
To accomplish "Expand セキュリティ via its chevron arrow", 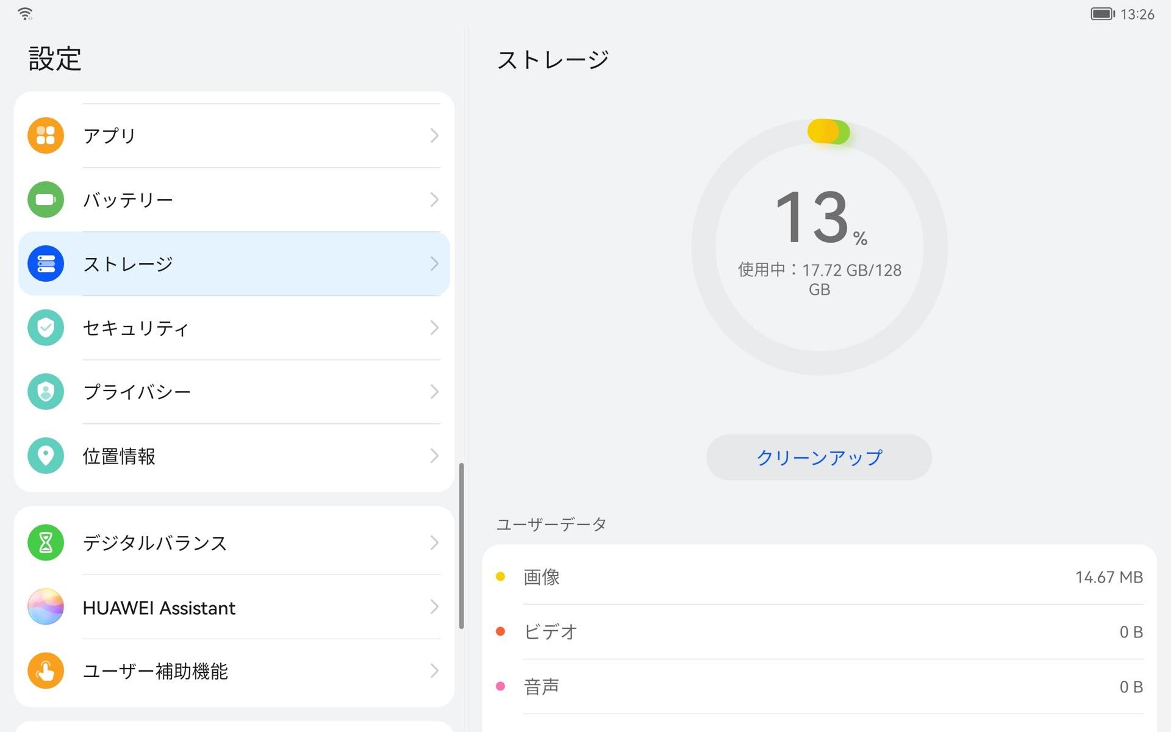I will [x=434, y=328].
